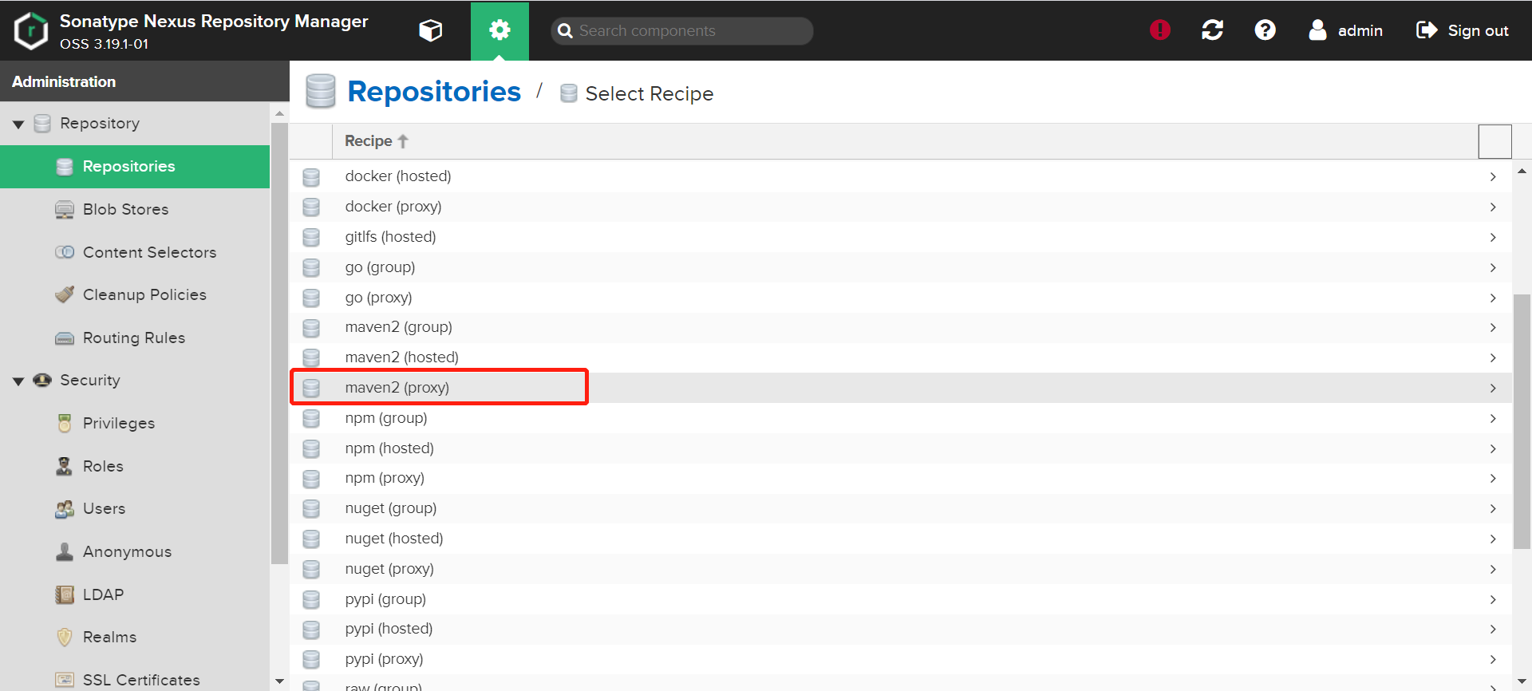Image resolution: width=1532 pixels, height=691 pixels.
Task: Select docker (proxy) recipe
Action: [x=900, y=207]
